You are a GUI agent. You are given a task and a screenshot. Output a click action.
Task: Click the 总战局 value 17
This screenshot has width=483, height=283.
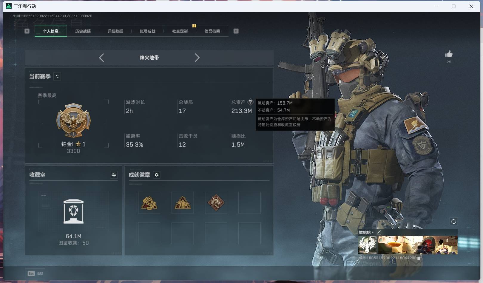pos(182,111)
